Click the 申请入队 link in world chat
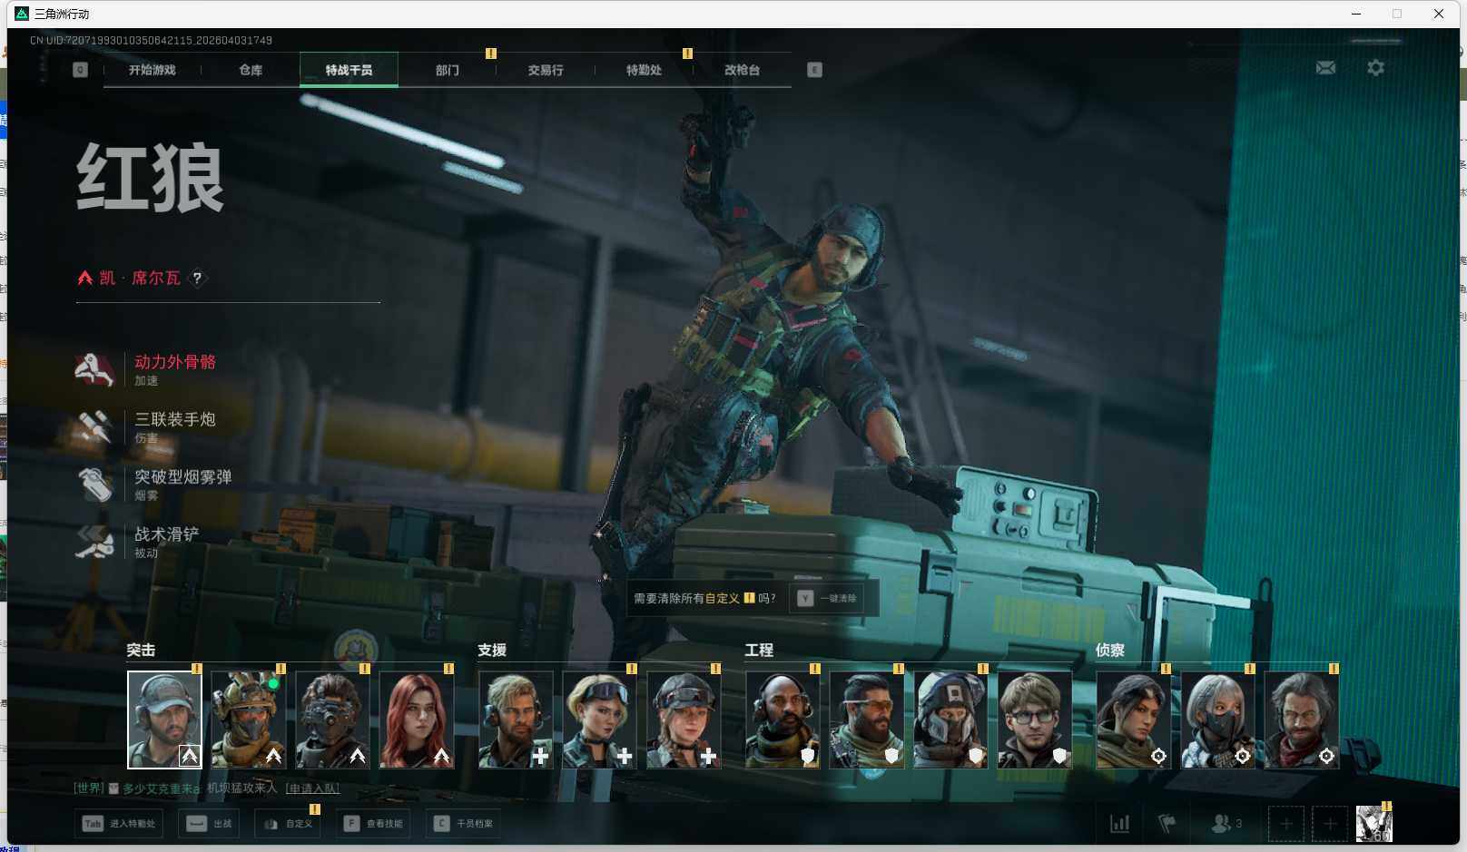This screenshot has height=852, width=1467. [x=312, y=788]
